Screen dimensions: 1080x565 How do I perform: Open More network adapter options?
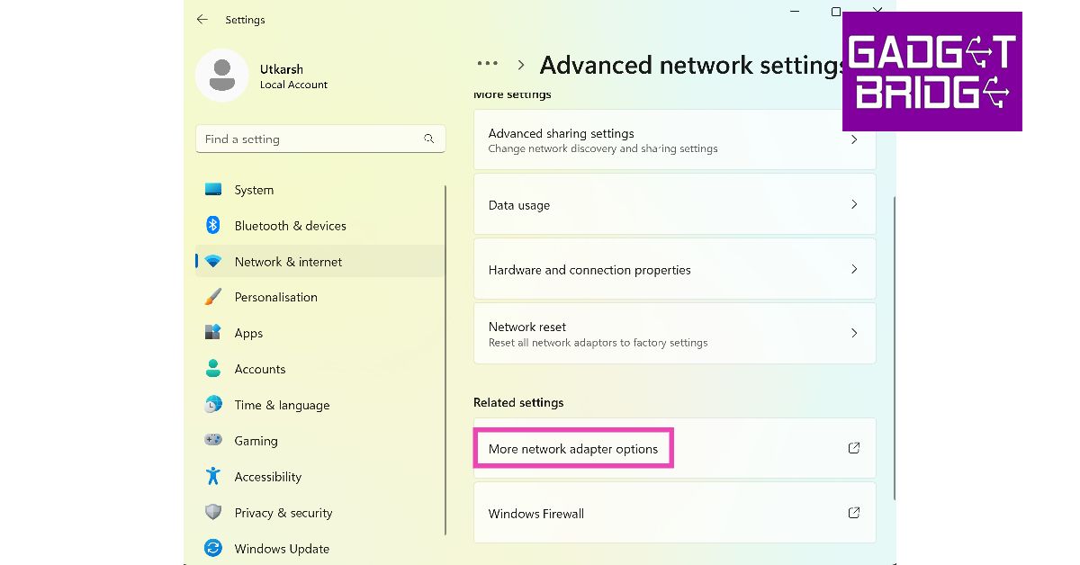click(x=573, y=449)
